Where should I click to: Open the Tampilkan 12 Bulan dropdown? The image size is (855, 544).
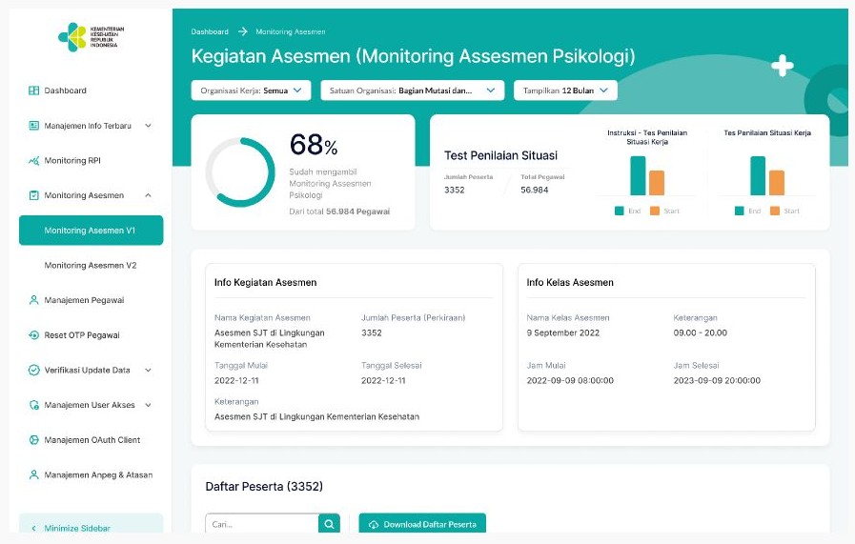coord(565,91)
